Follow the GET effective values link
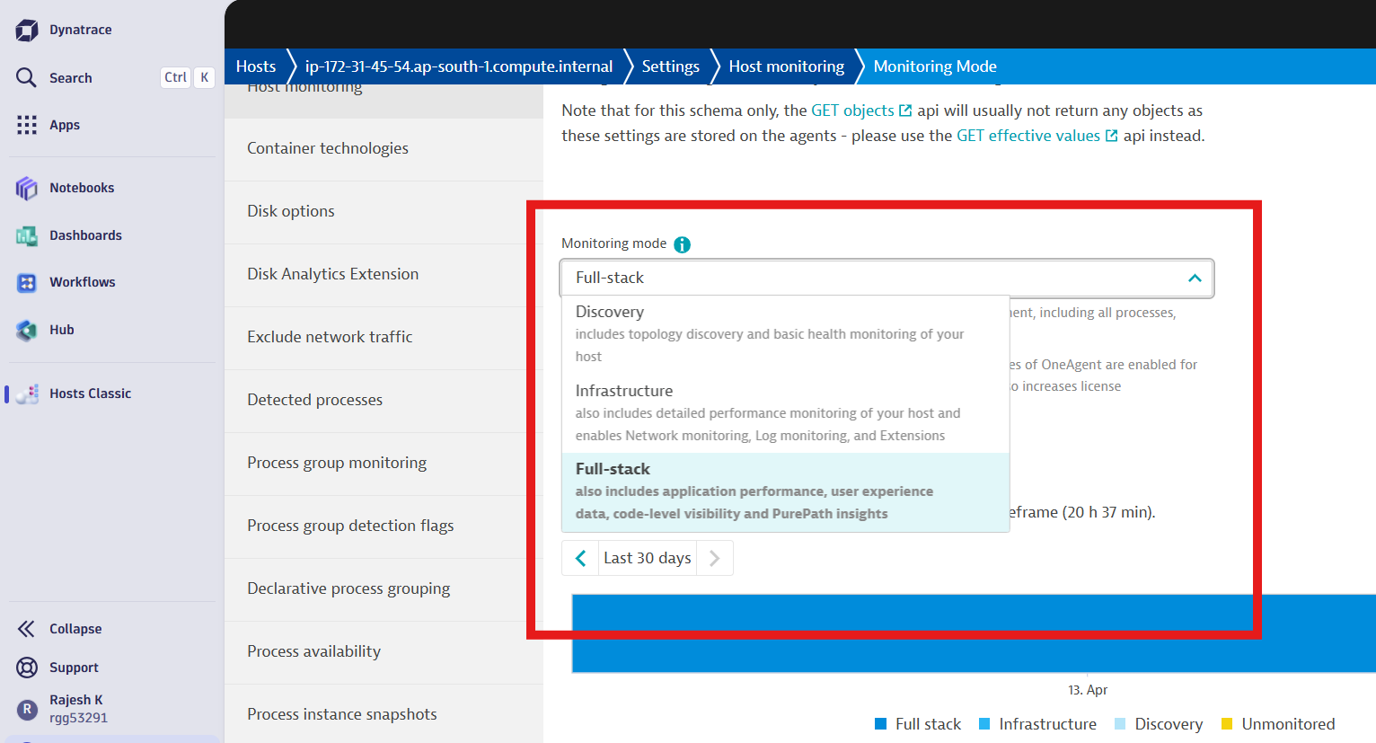This screenshot has width=1376, height=743. (1028, 136)
